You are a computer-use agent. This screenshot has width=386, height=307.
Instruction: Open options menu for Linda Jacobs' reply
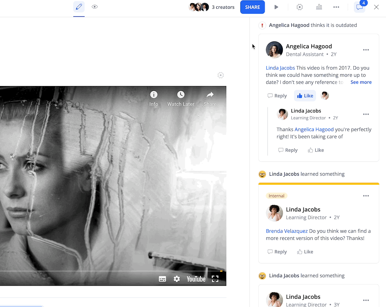pos(366,114)
